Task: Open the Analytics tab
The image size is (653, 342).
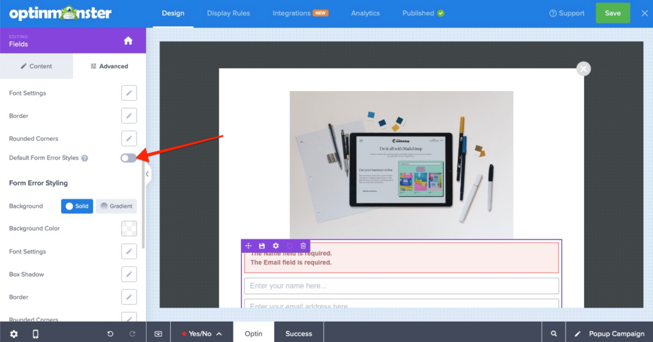Action: 365,13
